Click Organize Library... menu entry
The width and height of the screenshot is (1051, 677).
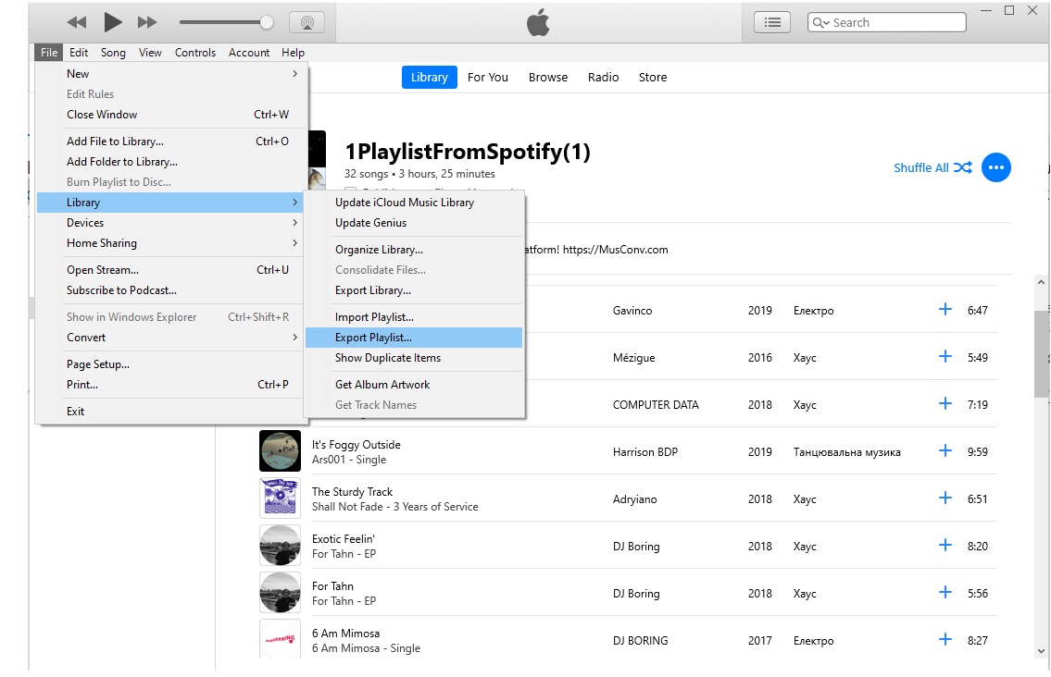pos(414,249)
